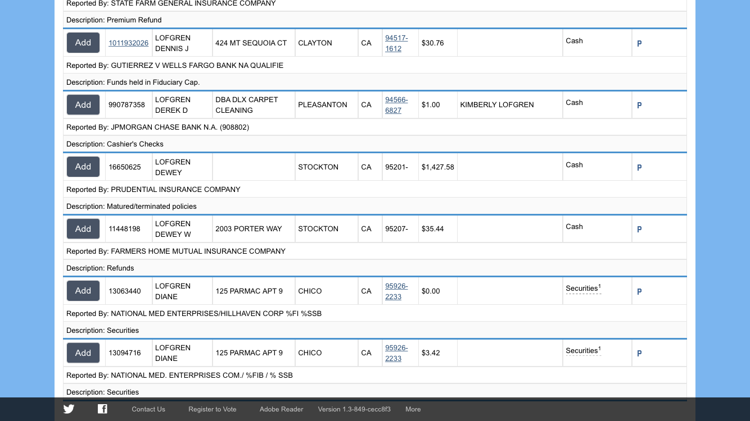Click Reported By: JPMORGAN CHASE BANK line
Viewport: 750px width, 421px height.
click(x=157, y=127)
